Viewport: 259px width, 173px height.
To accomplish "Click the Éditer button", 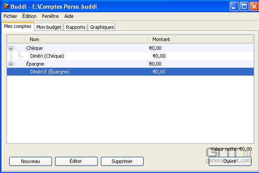I will pyautogui.click(x=76, y=161).
